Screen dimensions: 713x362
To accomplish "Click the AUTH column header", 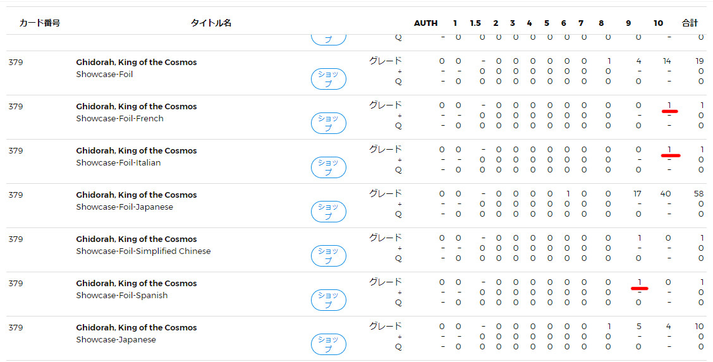I will [x=425, y=23].
